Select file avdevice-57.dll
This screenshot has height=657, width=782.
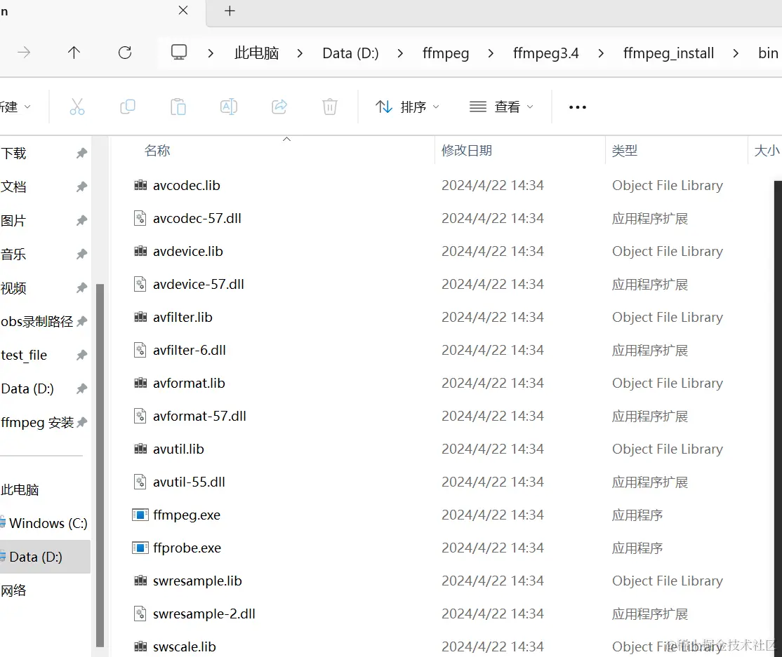(199, 285)
